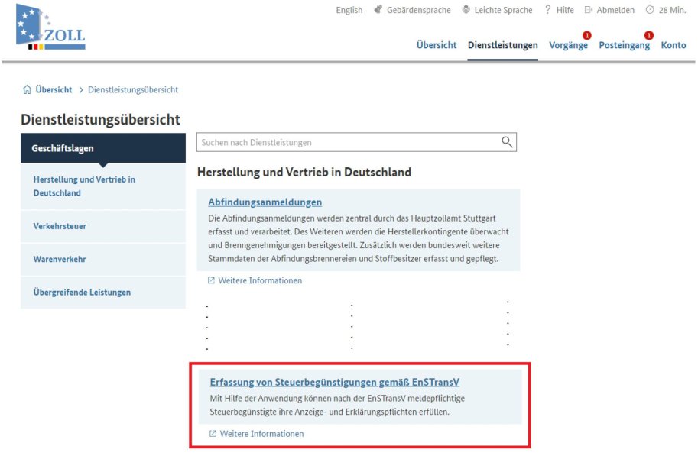
Task: Click the ZOLL logo
Action: tap(50, 28)
